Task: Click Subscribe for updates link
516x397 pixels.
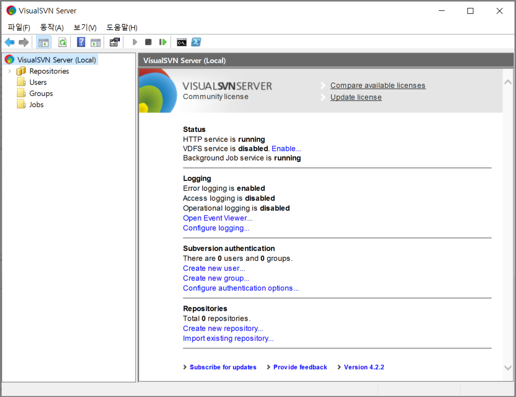Action: pos(223,367)
